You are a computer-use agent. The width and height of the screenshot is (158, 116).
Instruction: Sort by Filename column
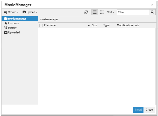pyautogui.click(x=50, y=25)
